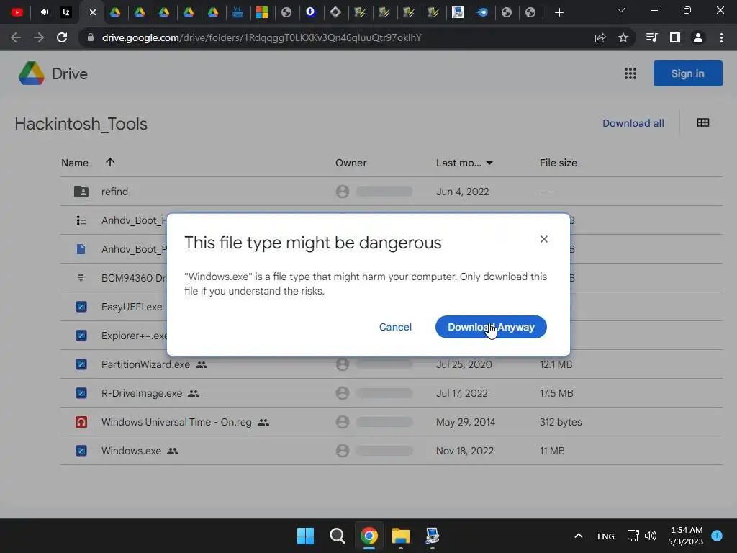The width and height of the screenshot is (737, 553).
Task: Select the Windows.exe file row
Action: [391, 451]
